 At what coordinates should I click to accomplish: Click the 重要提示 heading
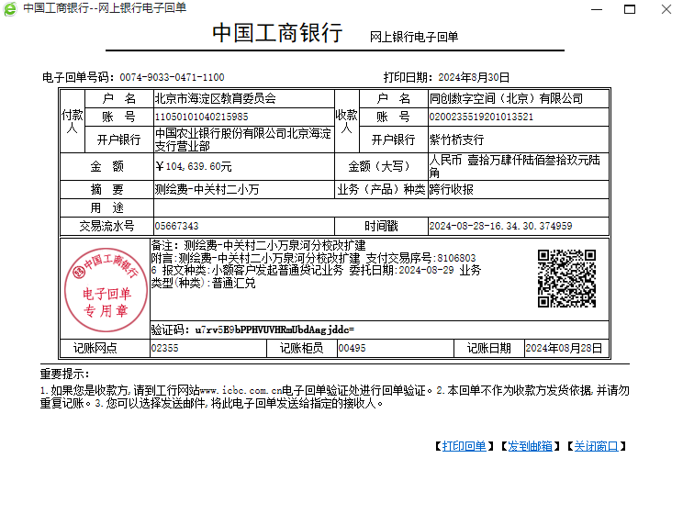pyautogui.click(x=64, y=374)
